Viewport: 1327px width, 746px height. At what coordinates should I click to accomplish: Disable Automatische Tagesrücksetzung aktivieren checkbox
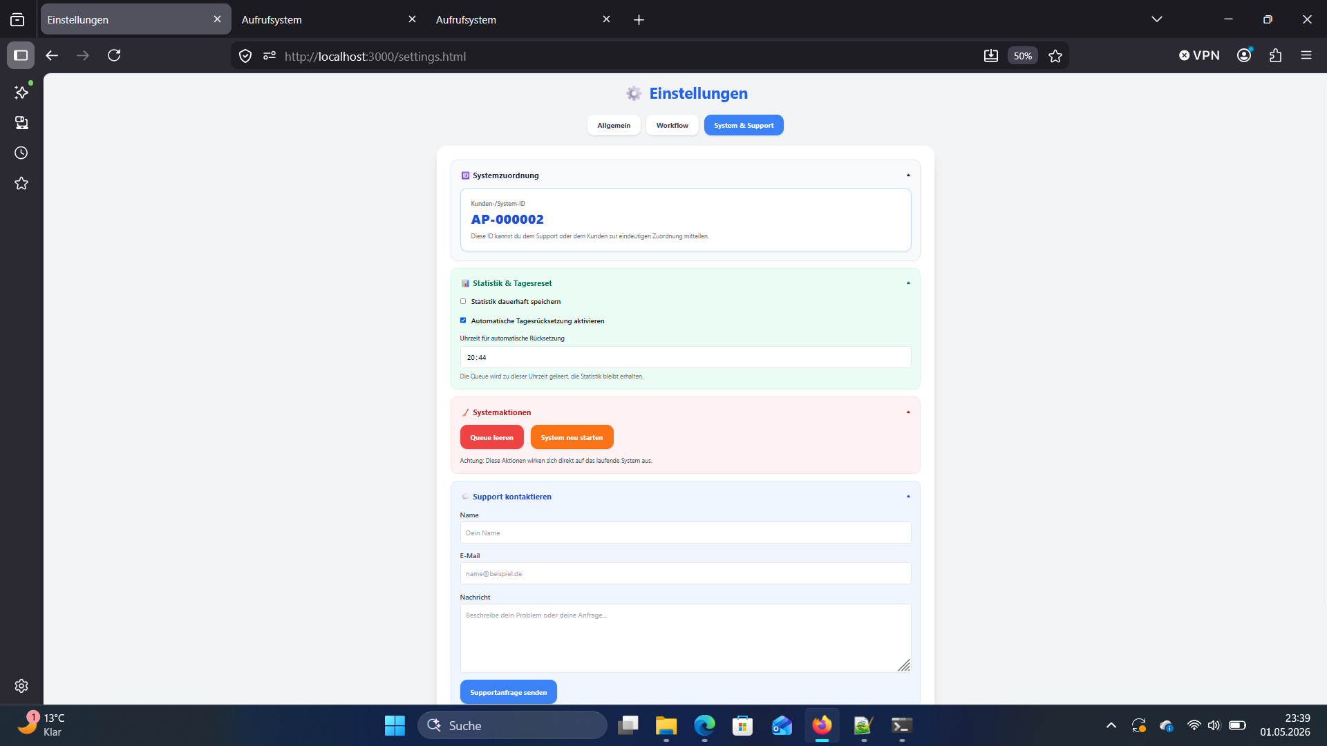pos(463,321)
